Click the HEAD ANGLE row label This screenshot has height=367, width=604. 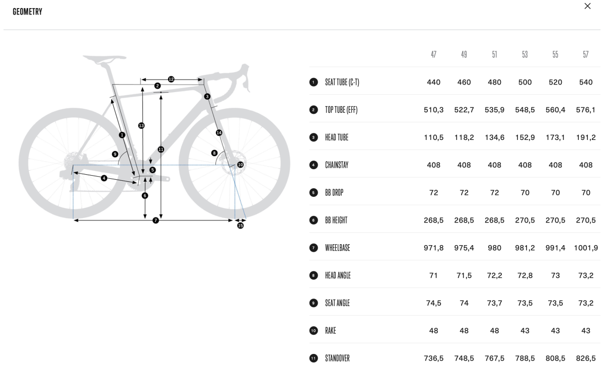[338, 275]
